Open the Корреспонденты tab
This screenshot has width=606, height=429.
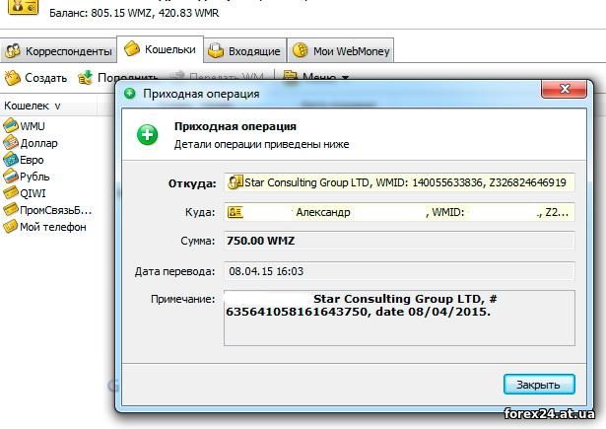[x=58, y=50]
